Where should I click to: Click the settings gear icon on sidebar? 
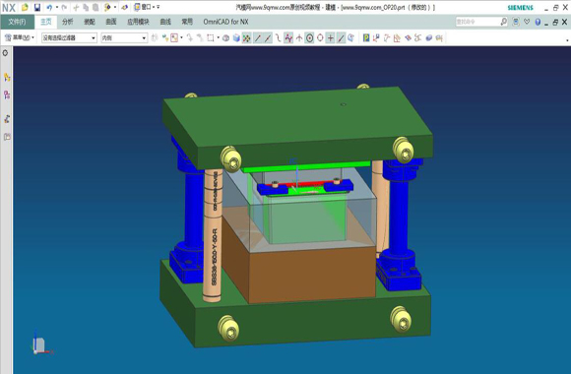point(6,53)
